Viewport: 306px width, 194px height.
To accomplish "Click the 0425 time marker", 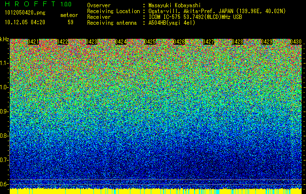I will [150, 42].
